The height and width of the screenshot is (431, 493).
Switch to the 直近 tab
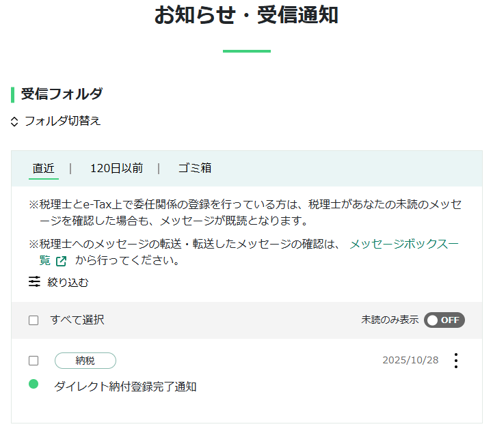pos(44,168)
